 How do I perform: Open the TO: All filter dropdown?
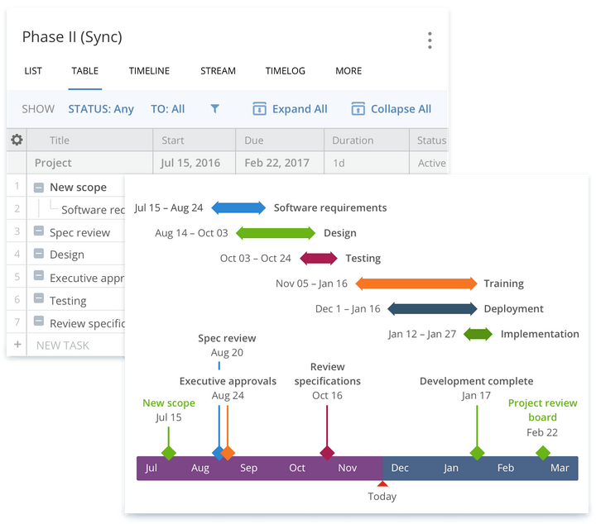(167, 109)
